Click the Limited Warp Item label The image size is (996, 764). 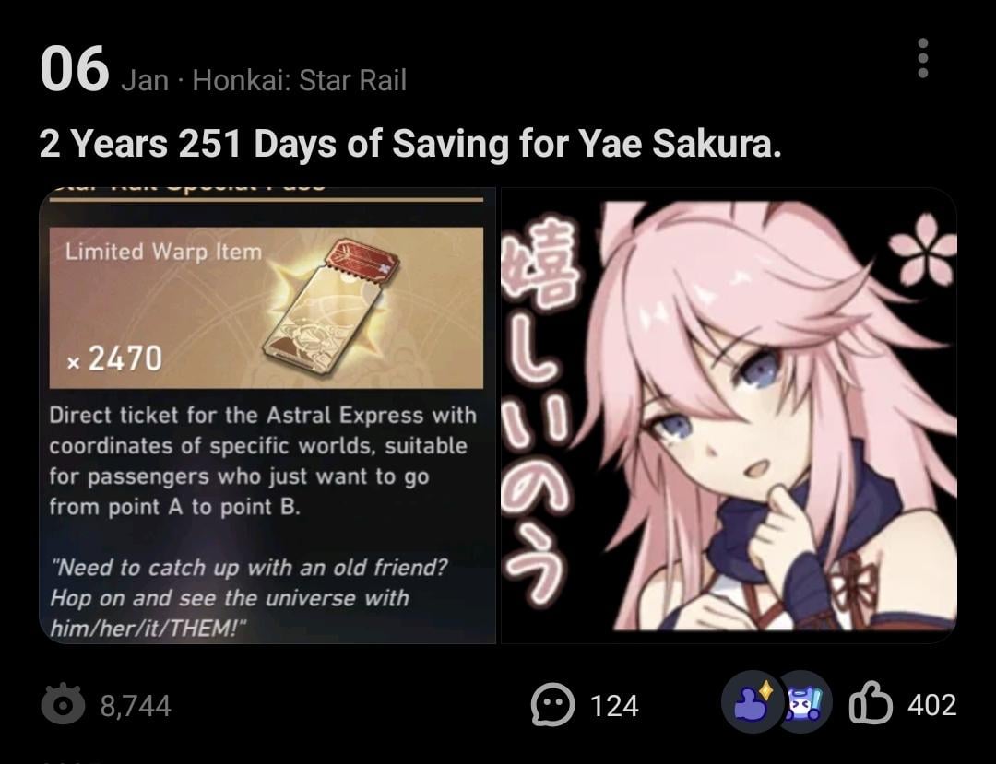coord(163,252)
